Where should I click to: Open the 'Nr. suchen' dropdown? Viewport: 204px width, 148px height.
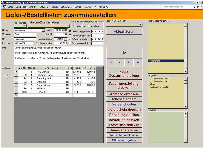pyautogui.click(x=25, y=26)
